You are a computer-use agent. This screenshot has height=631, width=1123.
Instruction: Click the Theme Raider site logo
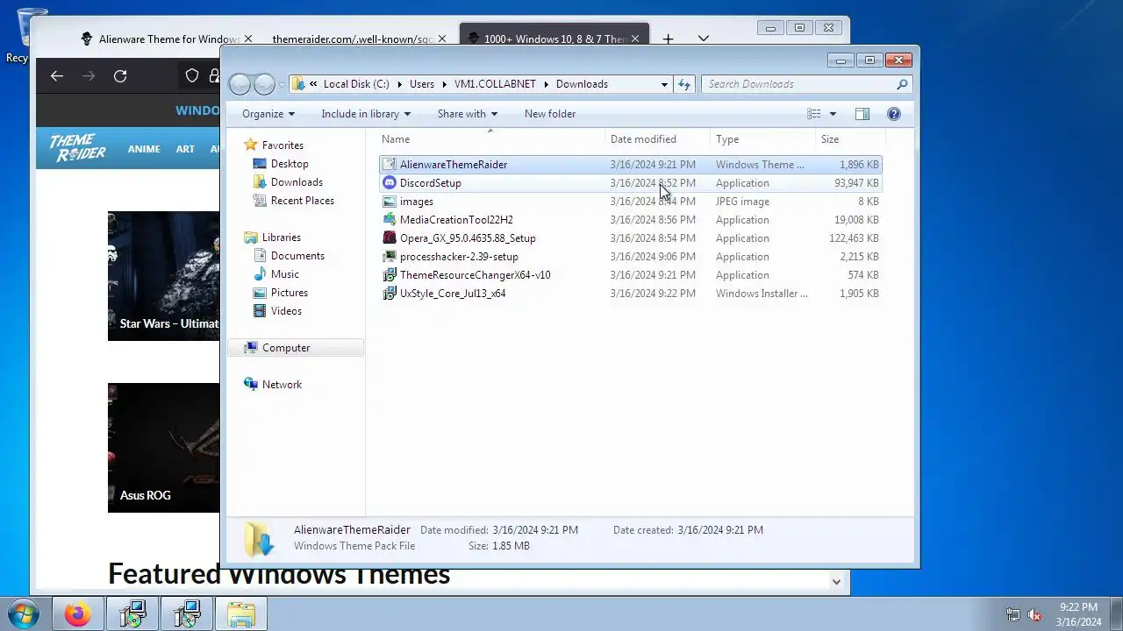click(x=77, y=148)
